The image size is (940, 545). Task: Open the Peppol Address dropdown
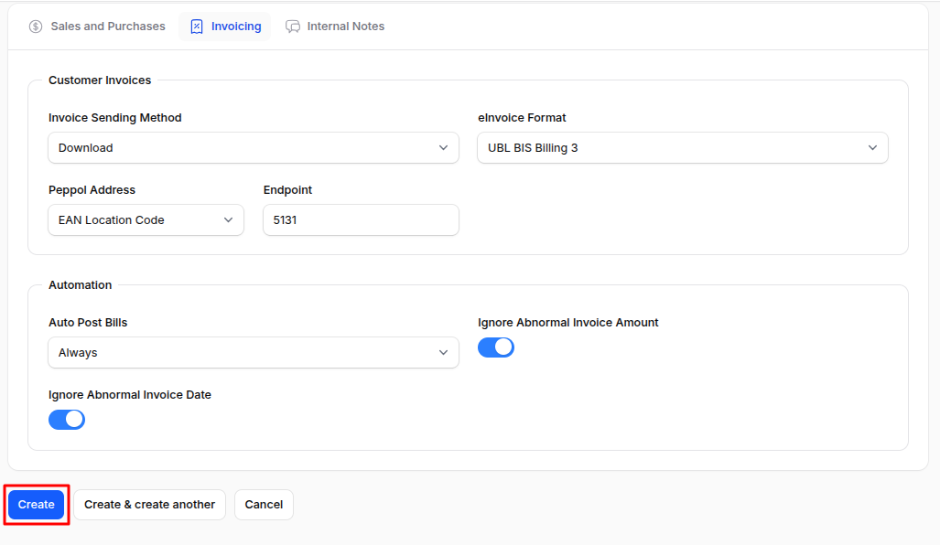click(146, 219)
